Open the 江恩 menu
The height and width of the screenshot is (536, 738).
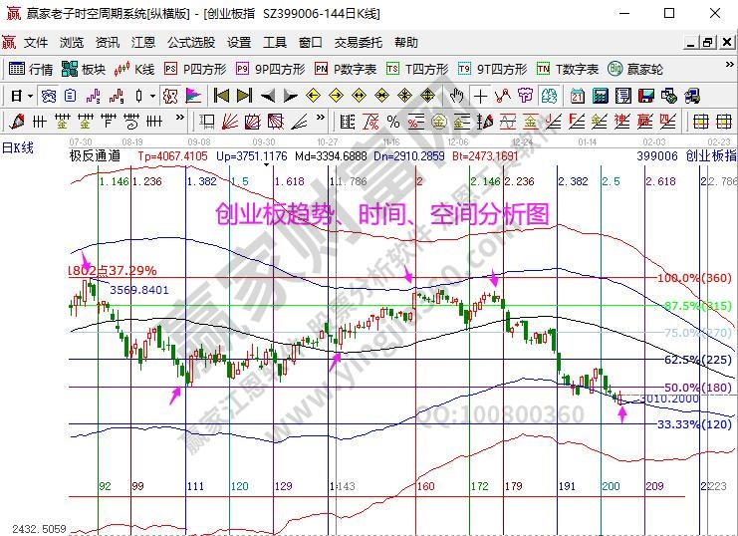(143, 43)
